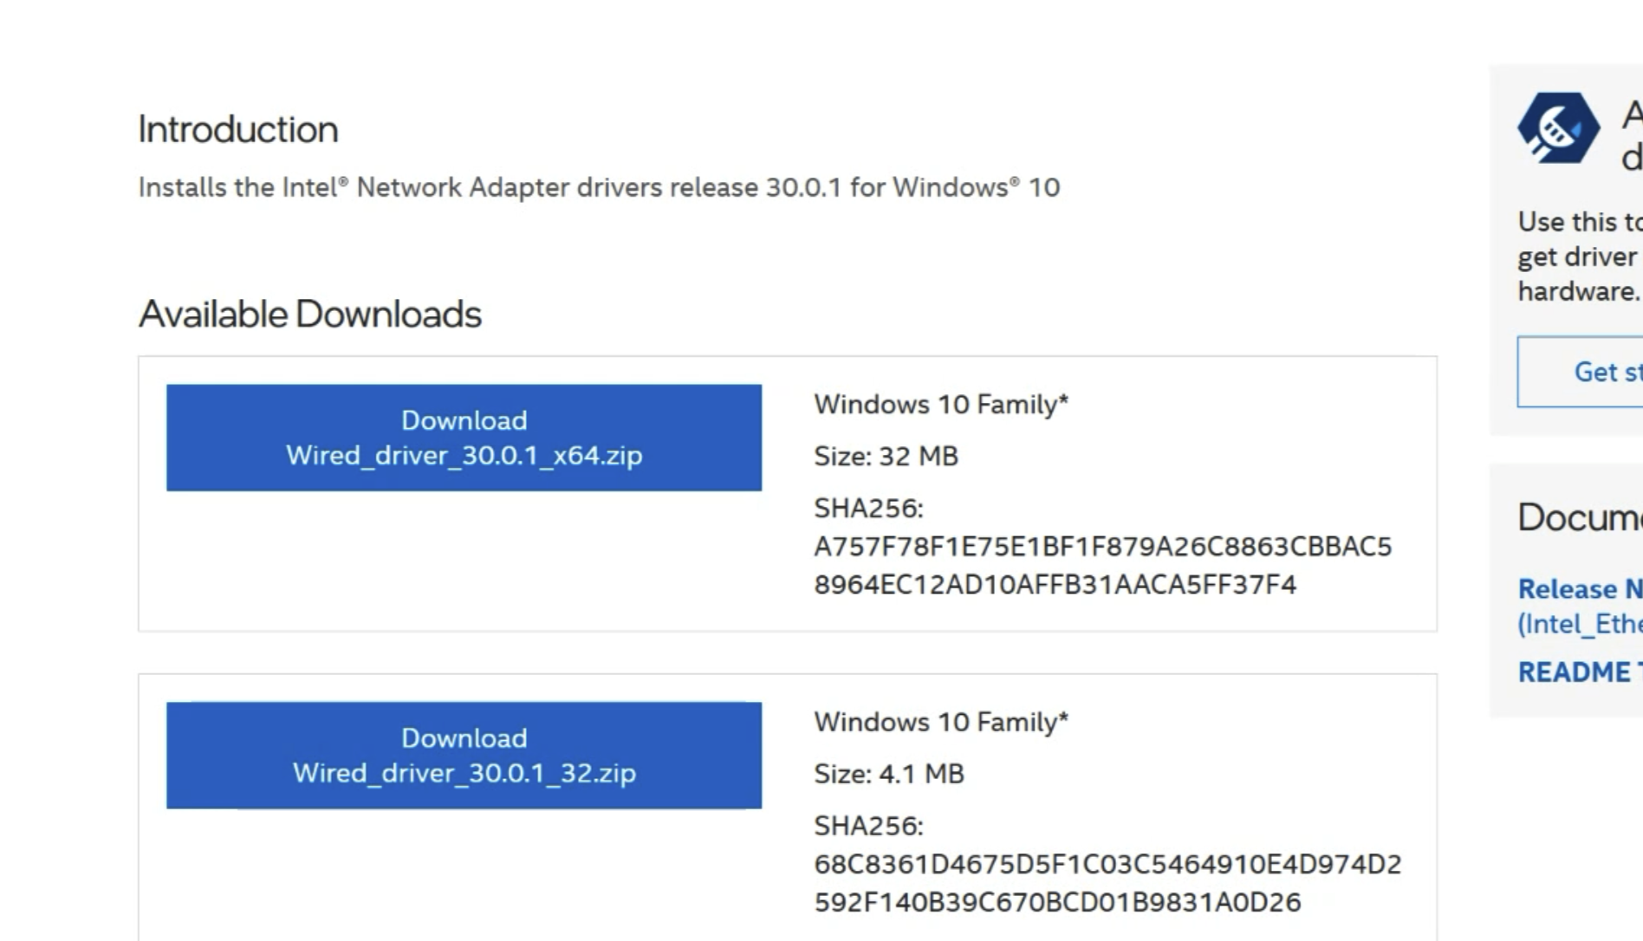Click the release 30.0.1 description sentence
1643x941 pixels.
[x=598, y=185]
